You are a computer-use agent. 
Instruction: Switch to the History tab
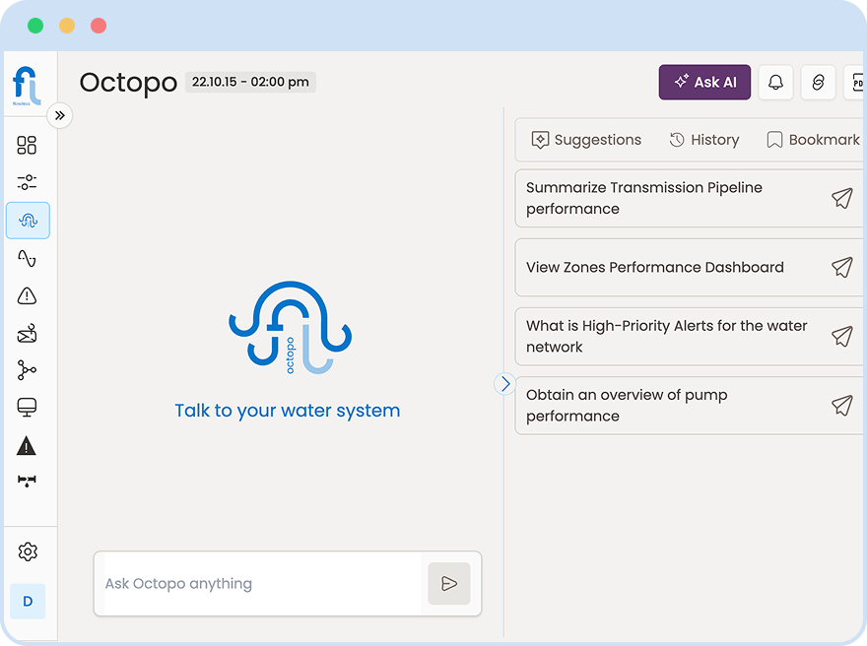tap(704, 139)
